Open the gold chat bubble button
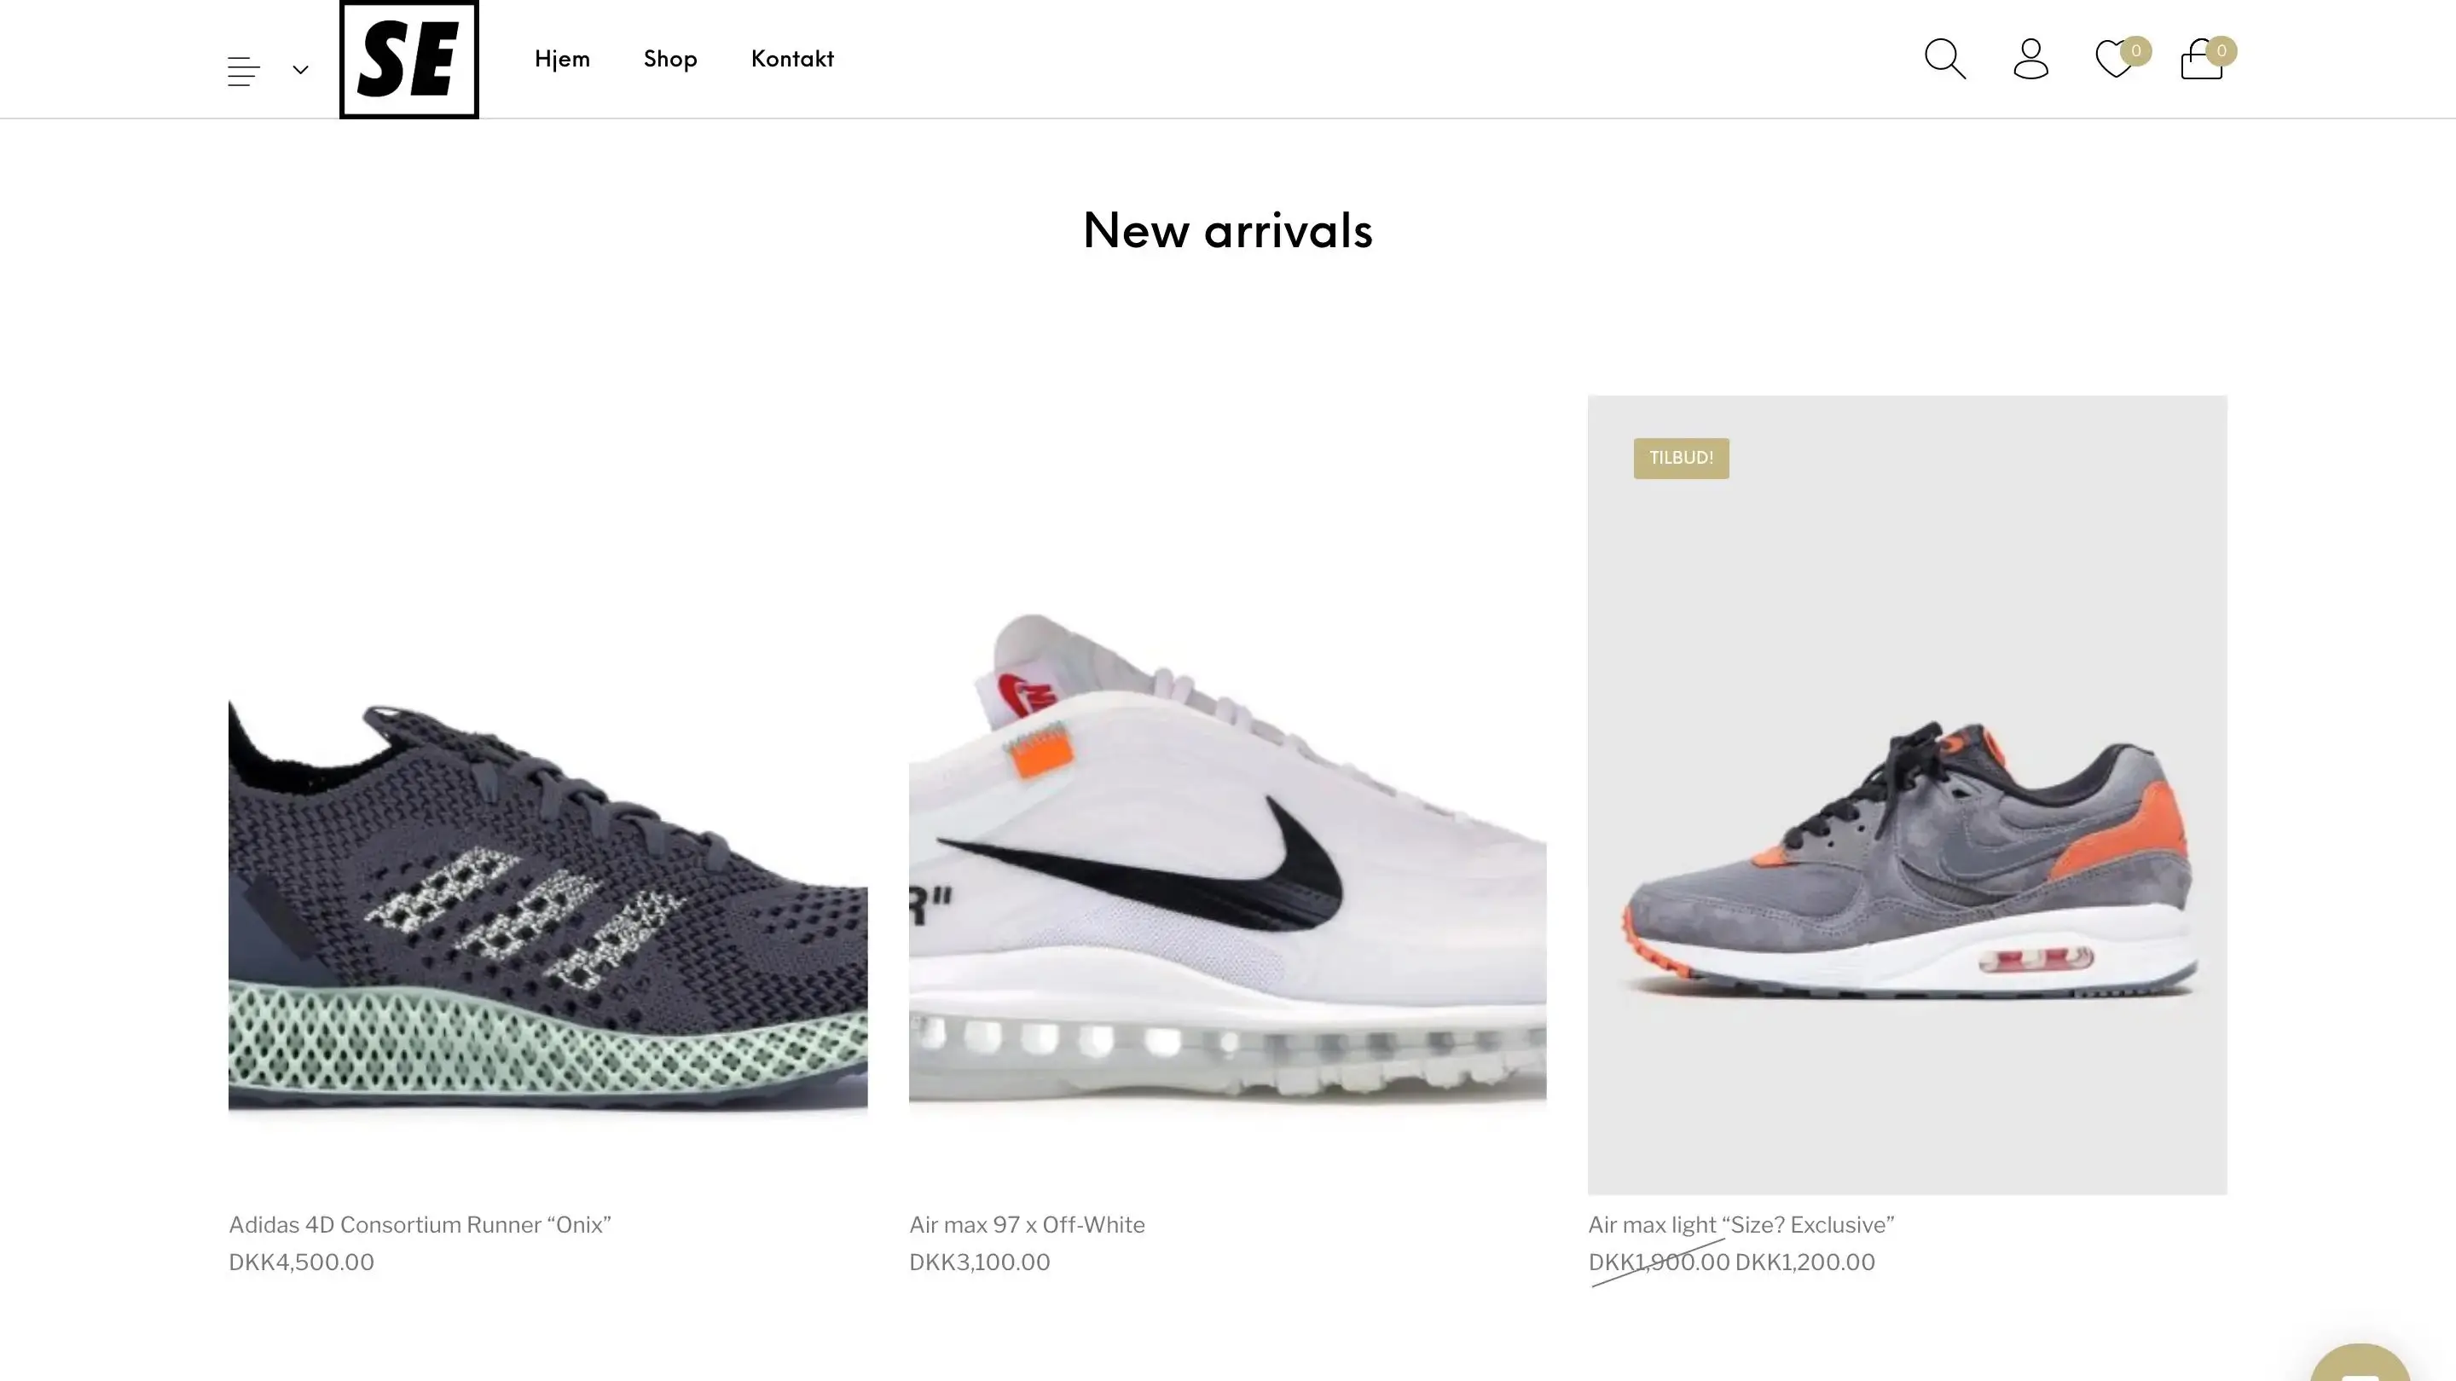The height and width of the screenshot is (1381, 2456). [2360, 1363]
